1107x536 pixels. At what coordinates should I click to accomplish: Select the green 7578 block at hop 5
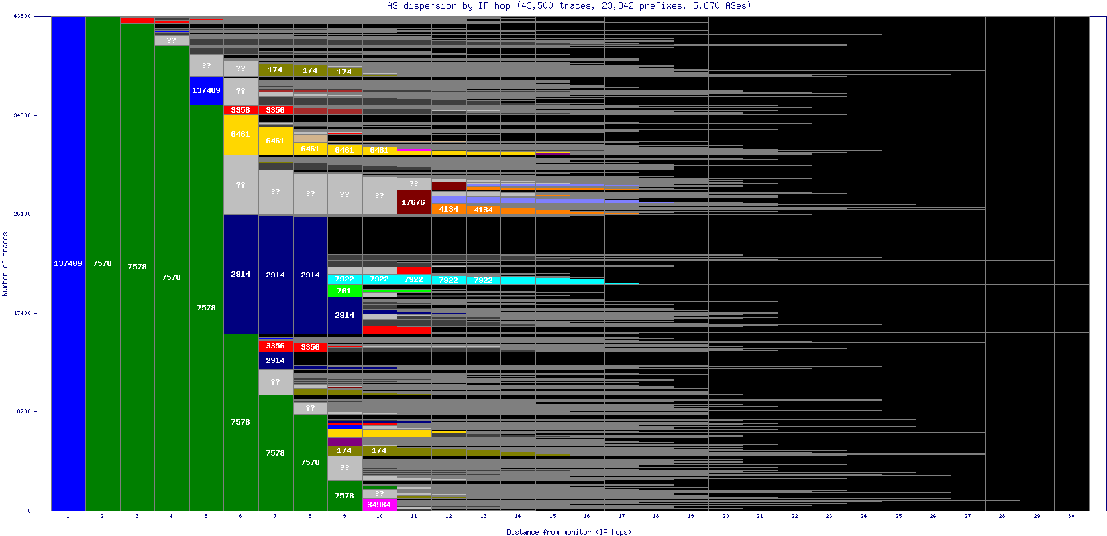[207, 308]
